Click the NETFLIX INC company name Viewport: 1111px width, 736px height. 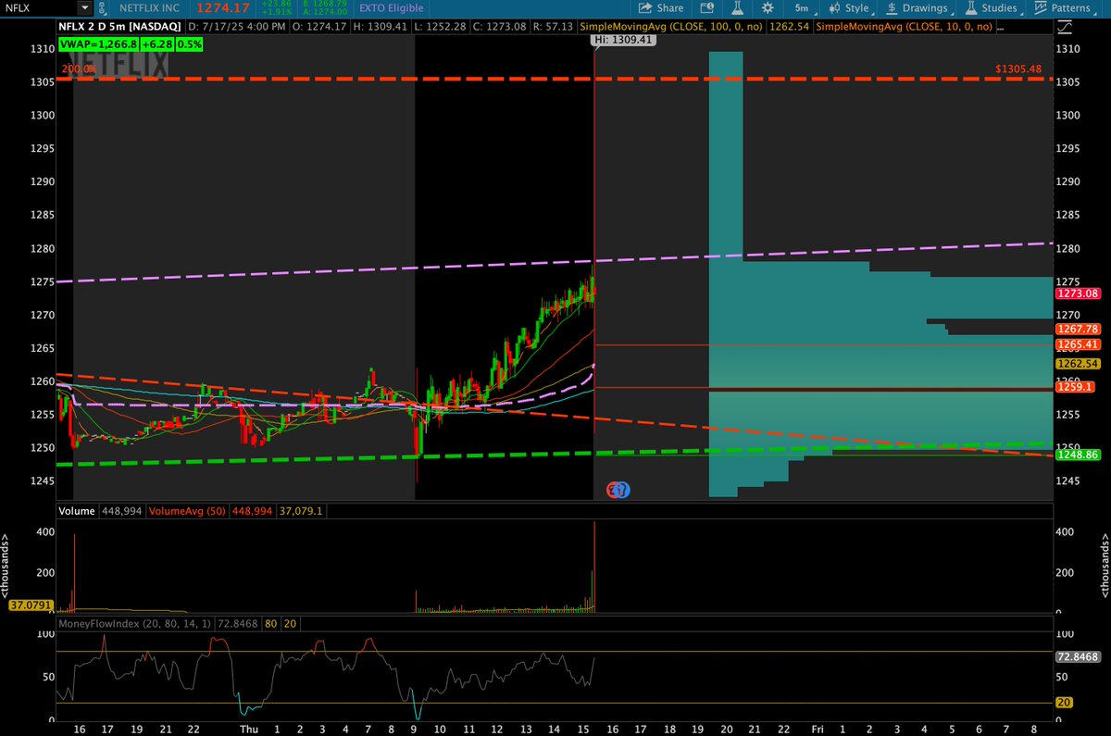click(151, 8)
